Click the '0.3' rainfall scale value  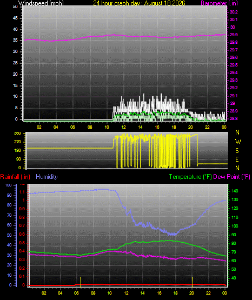[22, 259]
